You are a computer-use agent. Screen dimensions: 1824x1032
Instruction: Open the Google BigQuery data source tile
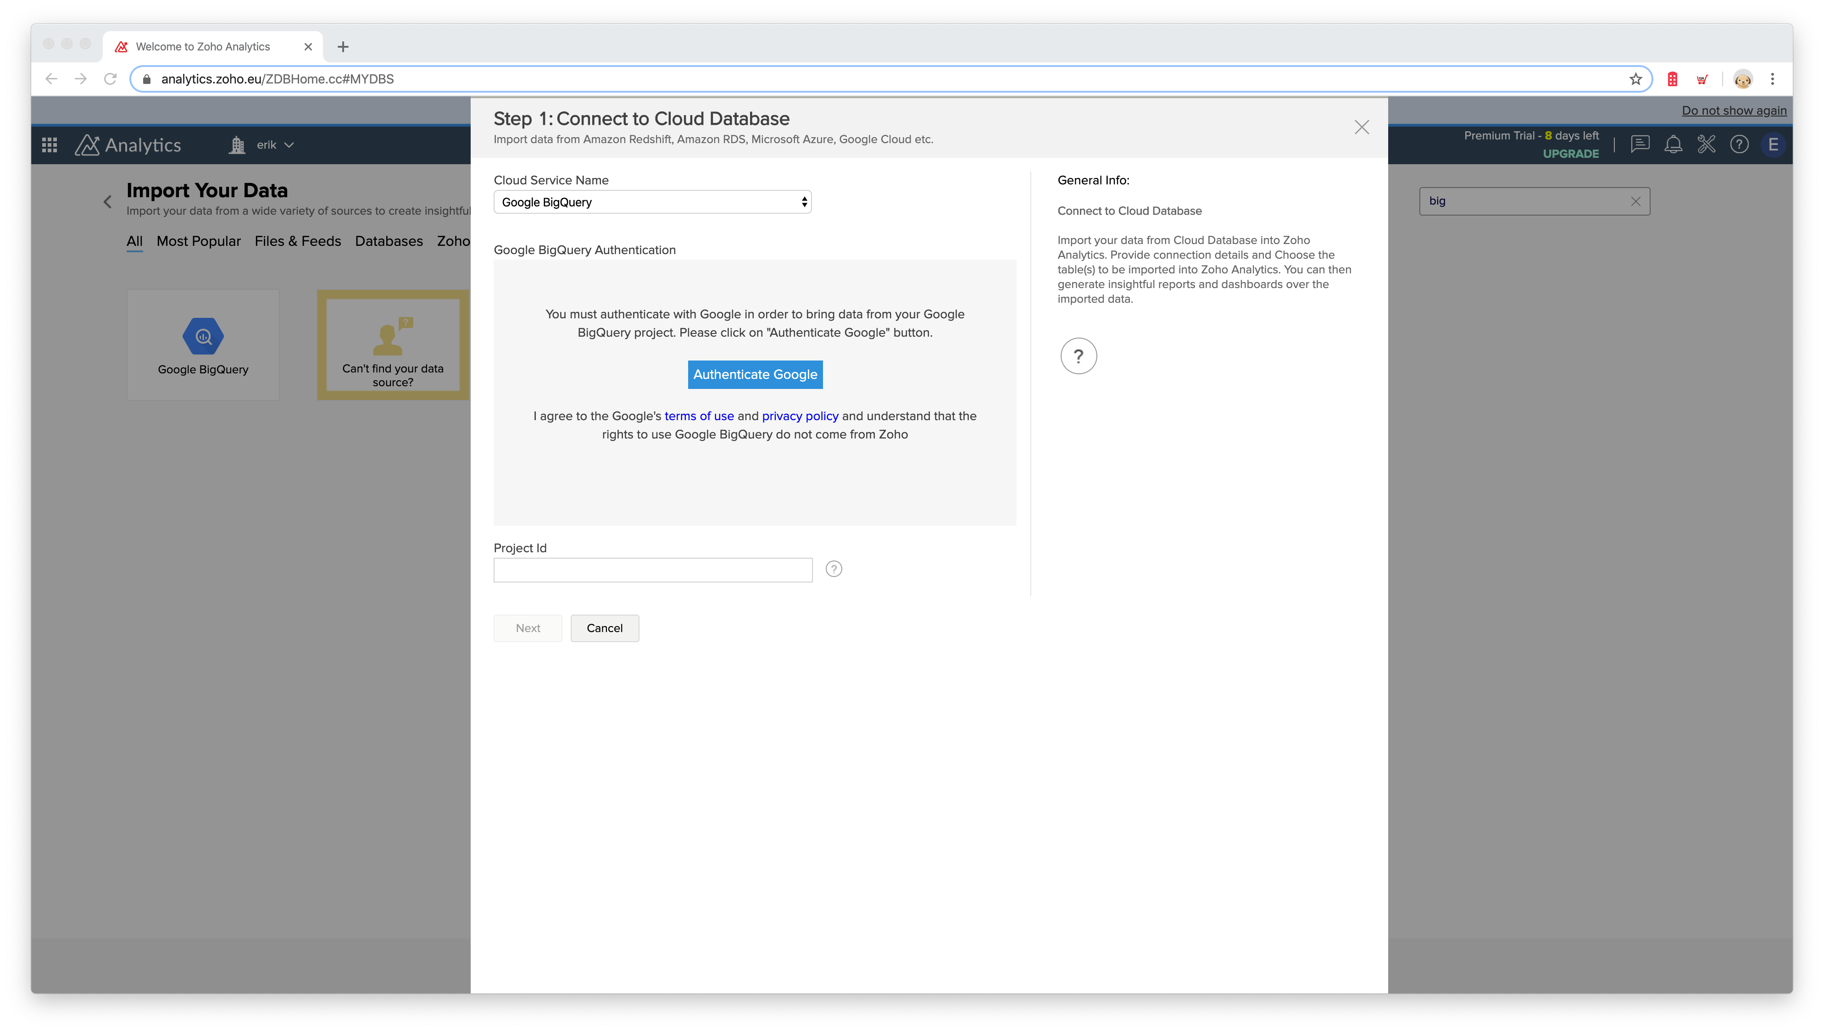click(x=203, y=344)
